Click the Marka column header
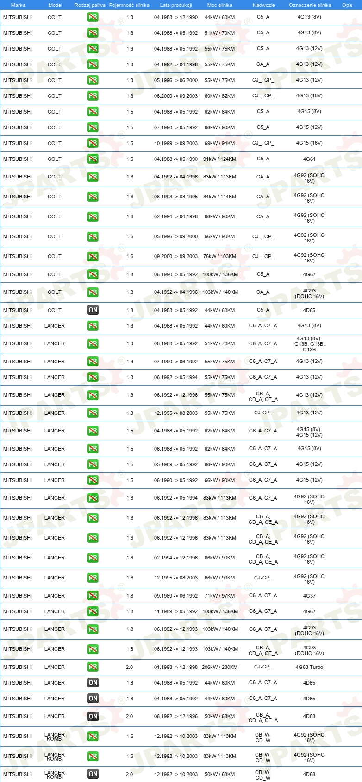 tap(18, 5)
